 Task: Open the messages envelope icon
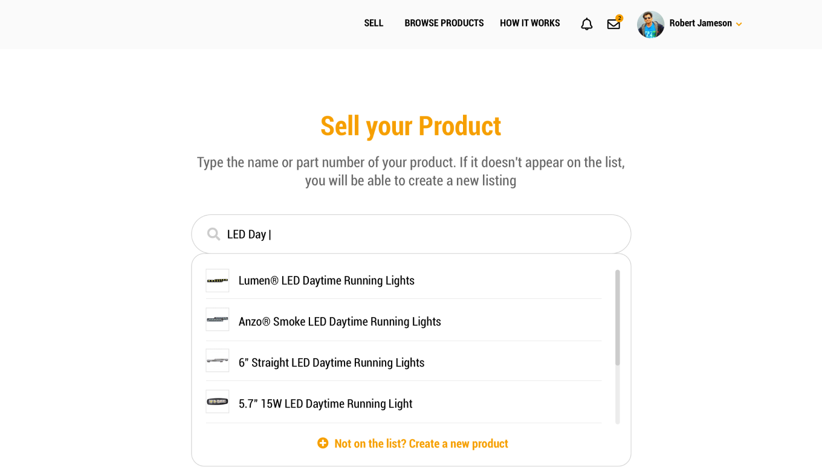click(613, 24)
